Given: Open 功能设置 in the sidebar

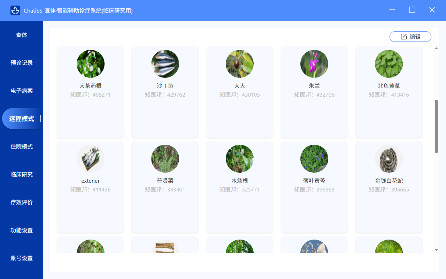Looking at the screenshot, I should [22, 230].
